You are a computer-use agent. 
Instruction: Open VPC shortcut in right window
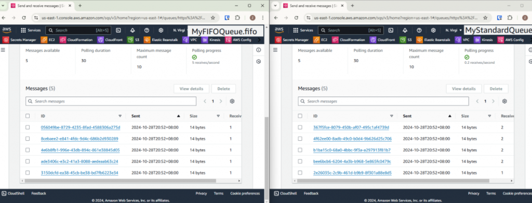[462, 39]
